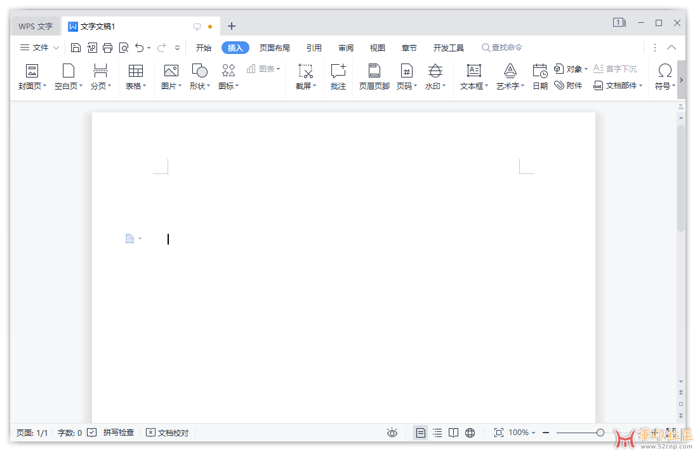Viewport: 695px width, 451px height.
Task: Apply drop cap with 首字下沉
Action: point(614,69)
